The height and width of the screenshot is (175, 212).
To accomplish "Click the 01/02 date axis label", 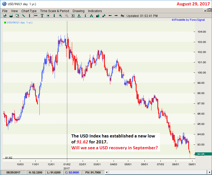I will pos(67,164).
